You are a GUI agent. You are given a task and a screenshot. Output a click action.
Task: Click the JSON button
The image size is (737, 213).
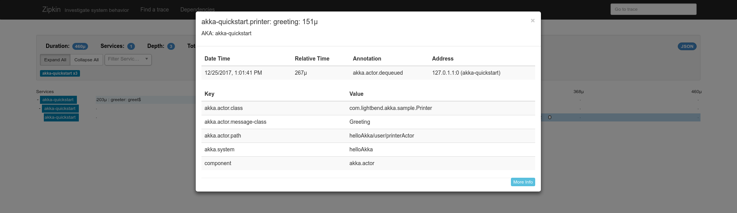(687, 46)
